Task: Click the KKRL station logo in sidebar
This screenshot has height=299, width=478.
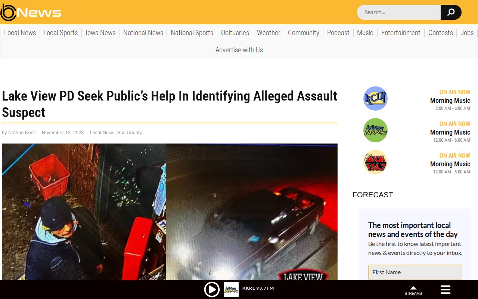Action: point(375,130)
